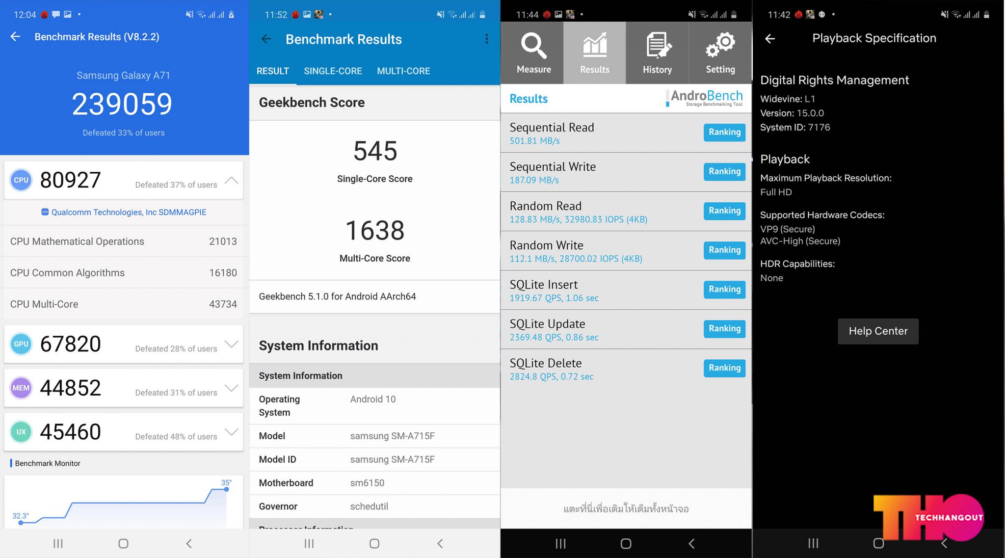Open Ranking for SQLite Insert
The height and width of the screenshot is (558, 1005).
coord(724,289)
